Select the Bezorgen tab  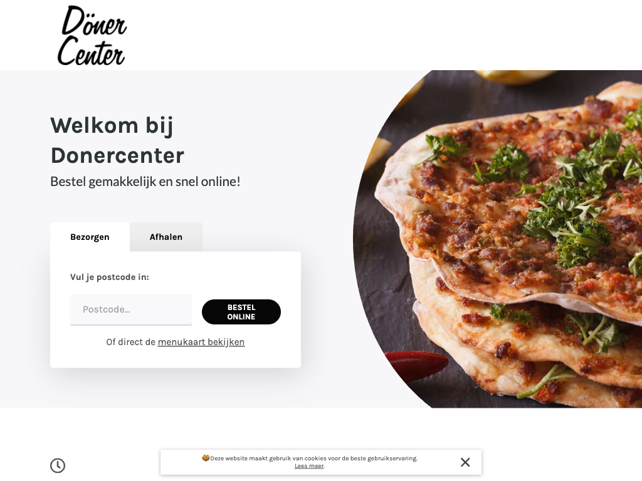point(90,237)
